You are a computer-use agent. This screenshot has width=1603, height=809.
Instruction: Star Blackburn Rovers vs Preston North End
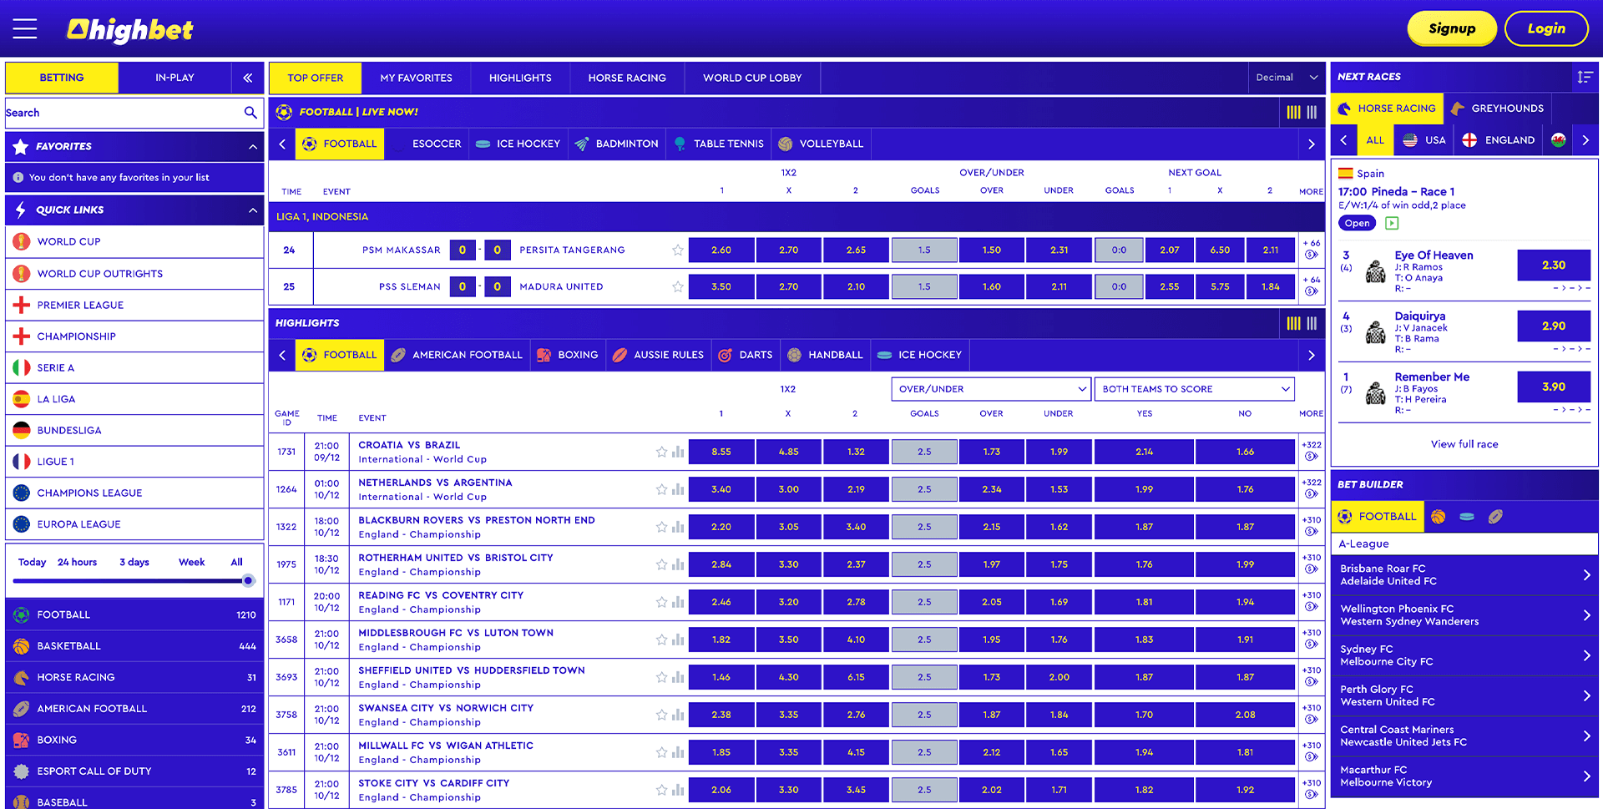[661, 527]
